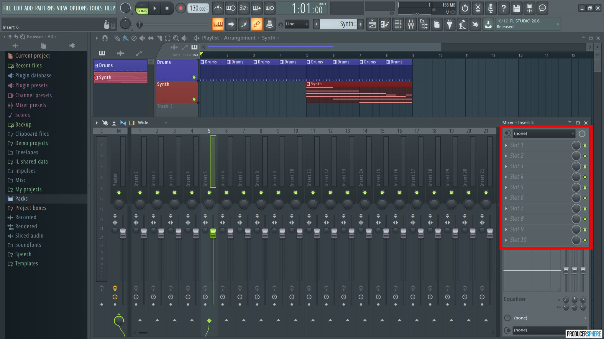
Task: Click the browser collapse structure arrow icon
Action: pyautogui.click(x=10, y=37)
